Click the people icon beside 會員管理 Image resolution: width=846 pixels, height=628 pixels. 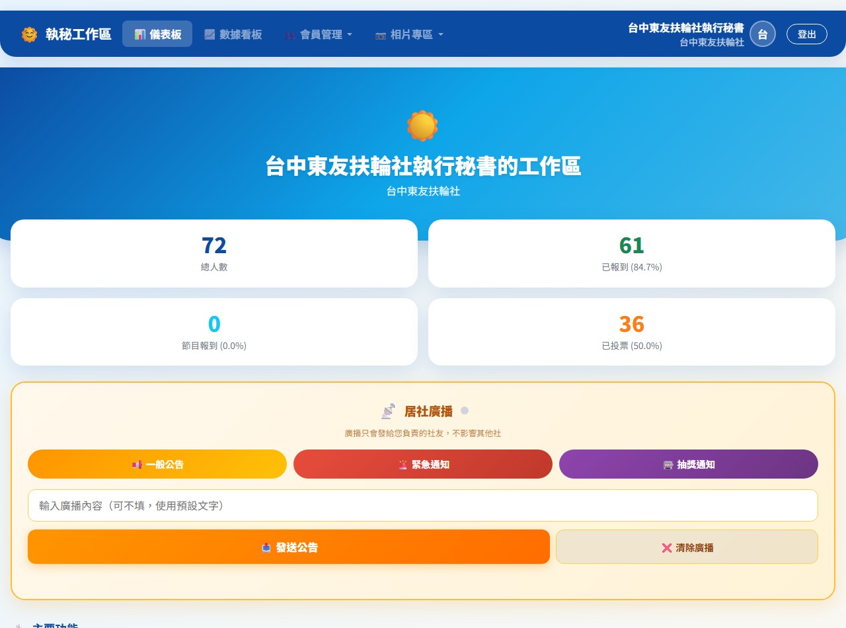290,35
